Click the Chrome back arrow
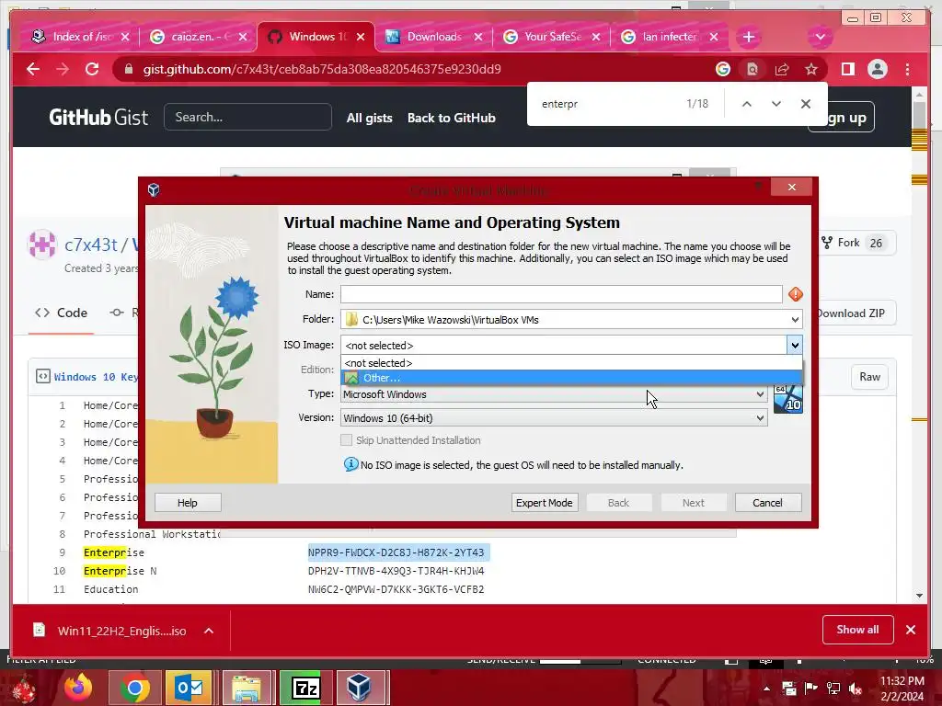Image resolution: width=942 pixels, height=706 pixels. tap(33, 69)
